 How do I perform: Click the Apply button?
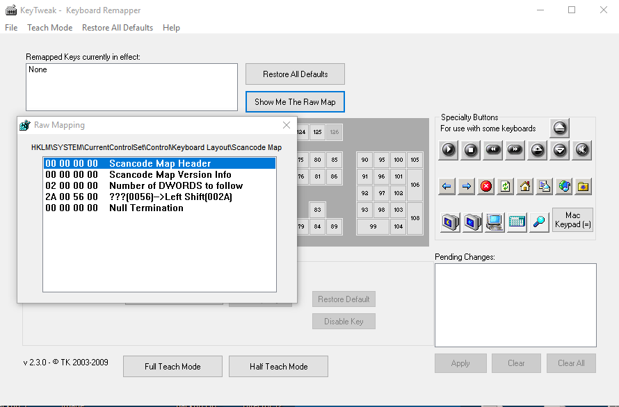[460, 363]
